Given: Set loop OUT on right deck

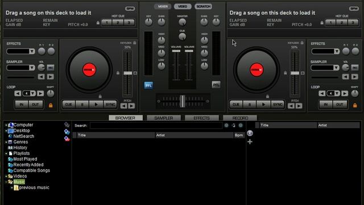Looking at the screenshot, I should click(340, 105).
